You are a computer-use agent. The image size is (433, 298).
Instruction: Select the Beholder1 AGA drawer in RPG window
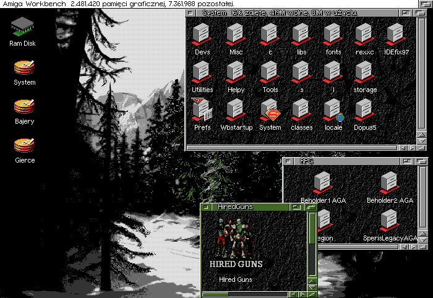click(x=323, y=187)
